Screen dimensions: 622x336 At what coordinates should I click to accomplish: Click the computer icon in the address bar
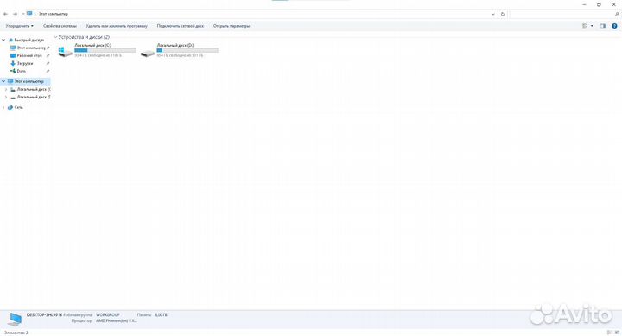(x=29, y=14)
